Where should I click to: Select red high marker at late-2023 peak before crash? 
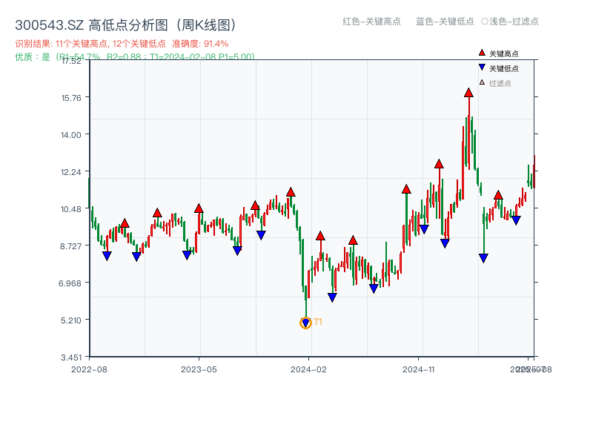[x=291, y=192]
